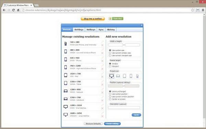Edit the 1024 × 768 preset

coord(102,73)
